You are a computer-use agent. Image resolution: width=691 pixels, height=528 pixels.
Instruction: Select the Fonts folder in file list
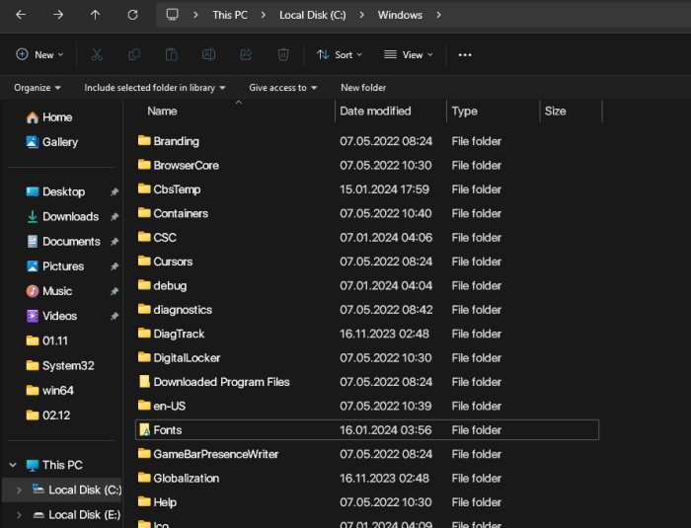click(168, 430)
